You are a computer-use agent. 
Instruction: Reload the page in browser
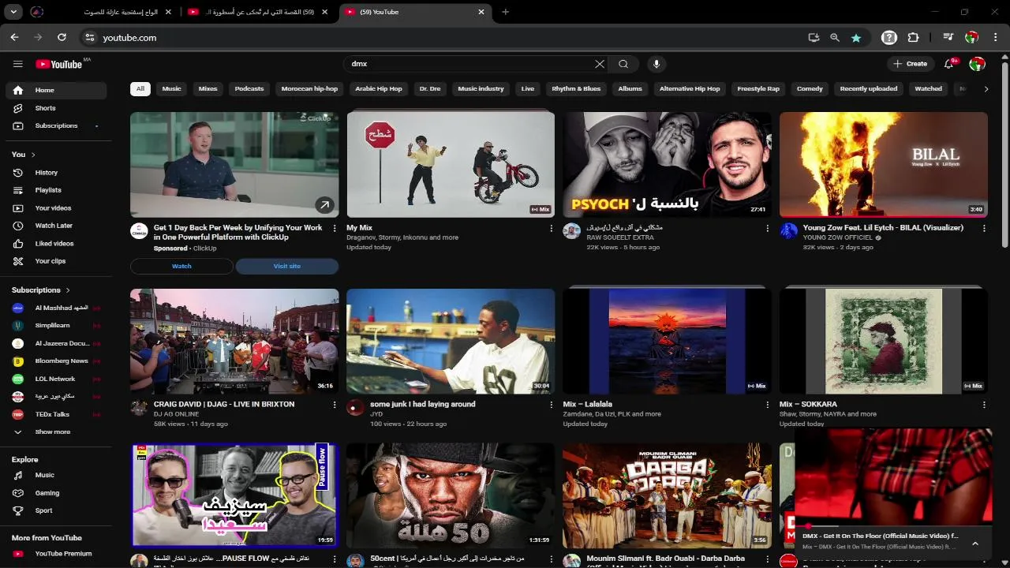(62, 37)
